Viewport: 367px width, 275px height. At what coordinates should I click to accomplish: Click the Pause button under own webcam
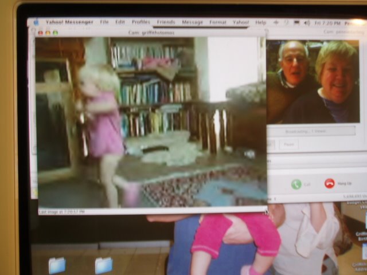coord(289,144)
